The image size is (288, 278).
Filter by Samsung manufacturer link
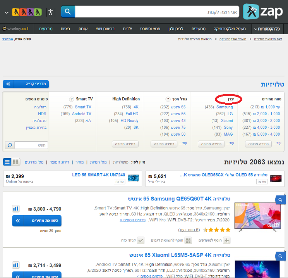tap(225, 107)
